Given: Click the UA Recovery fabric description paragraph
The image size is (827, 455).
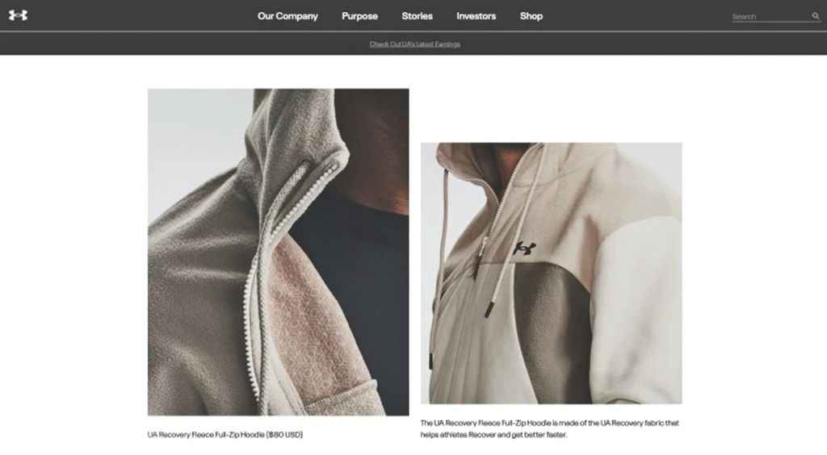Looking at the screenshot, I should (x=549, y=428).
